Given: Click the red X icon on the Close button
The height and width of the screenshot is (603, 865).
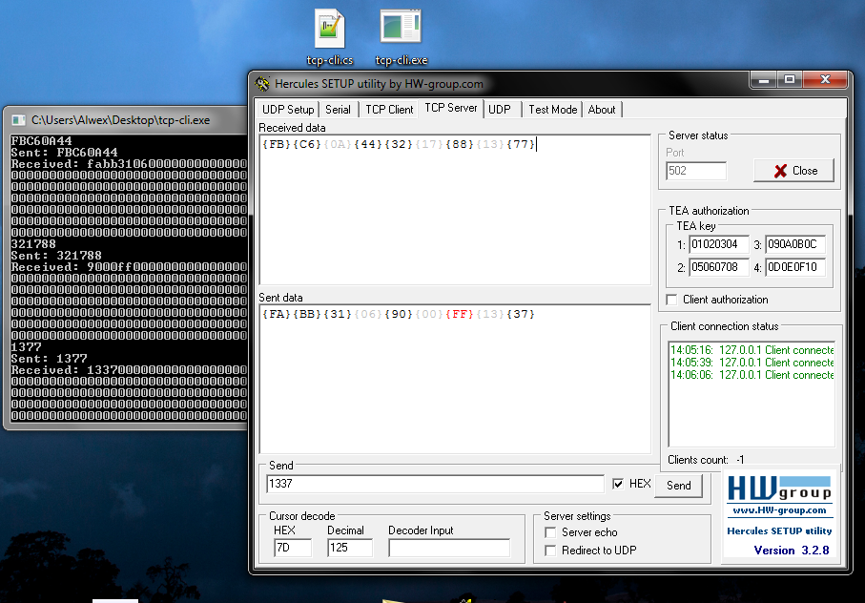Looking at the screenshot, I should [x=778, y=170].
